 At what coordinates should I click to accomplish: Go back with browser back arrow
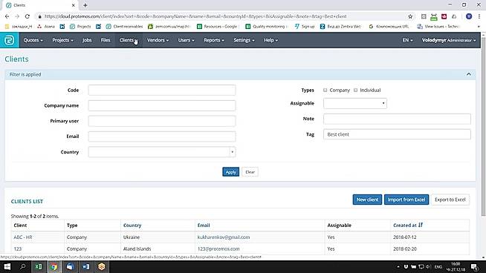pyautogui.click(x=7, y=16)
